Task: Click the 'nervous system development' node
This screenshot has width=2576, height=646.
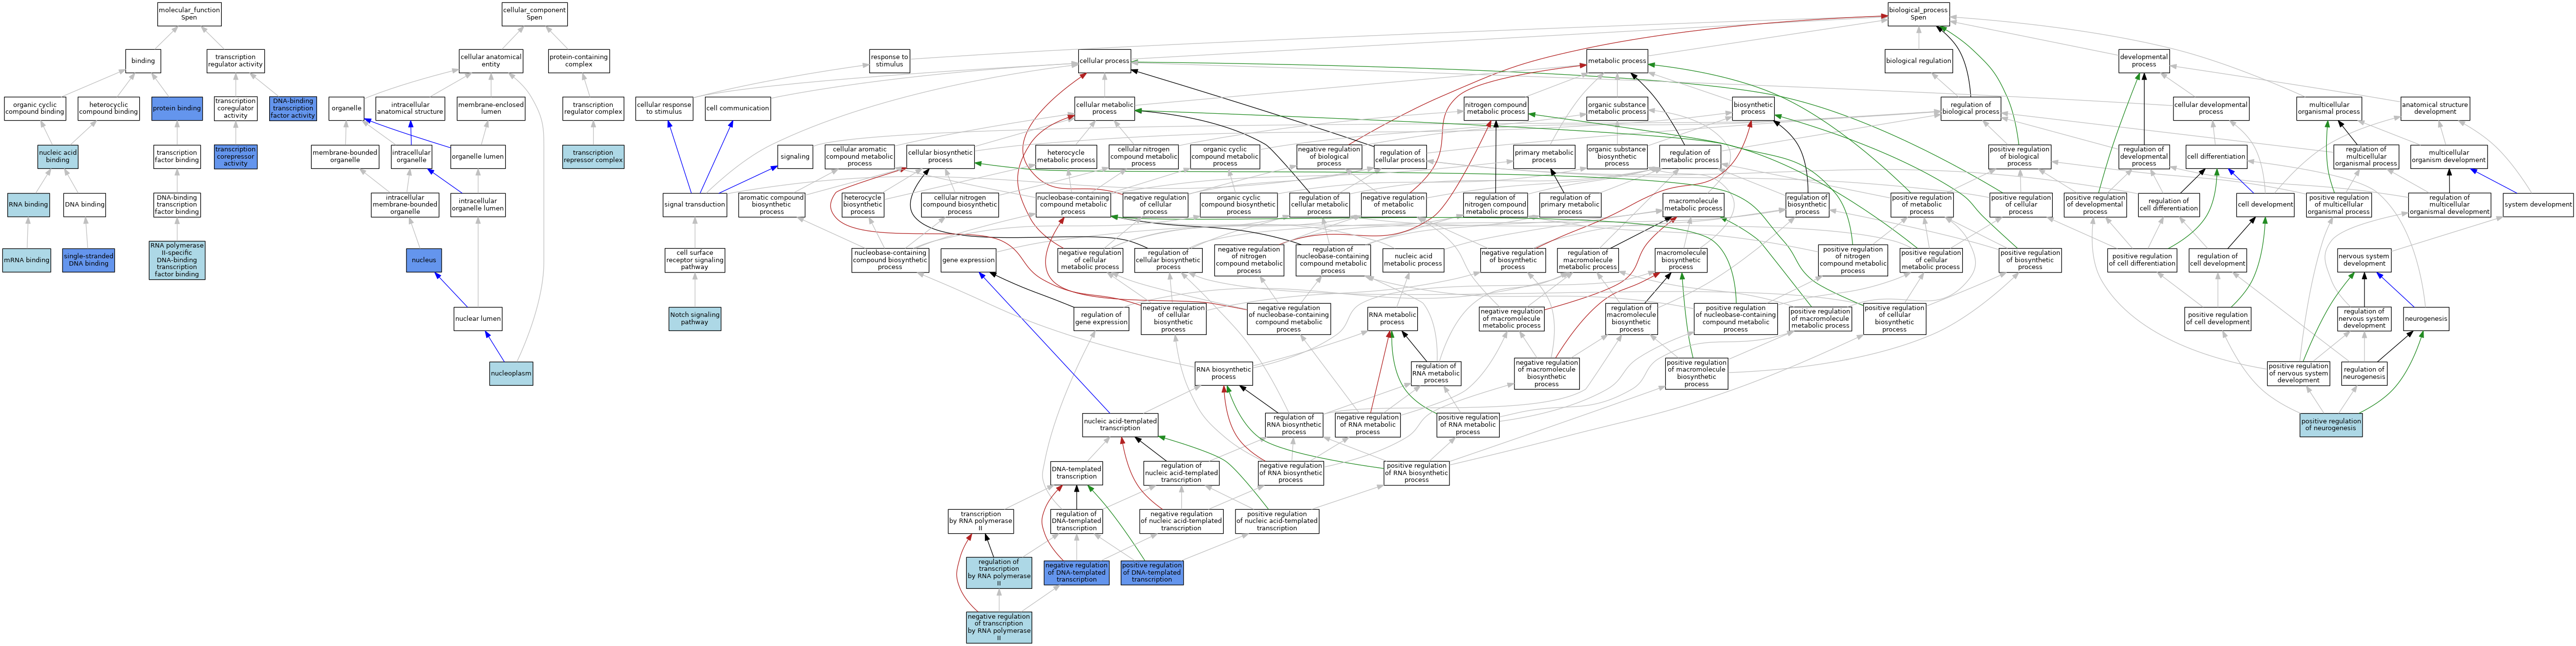Action: 2364,260
